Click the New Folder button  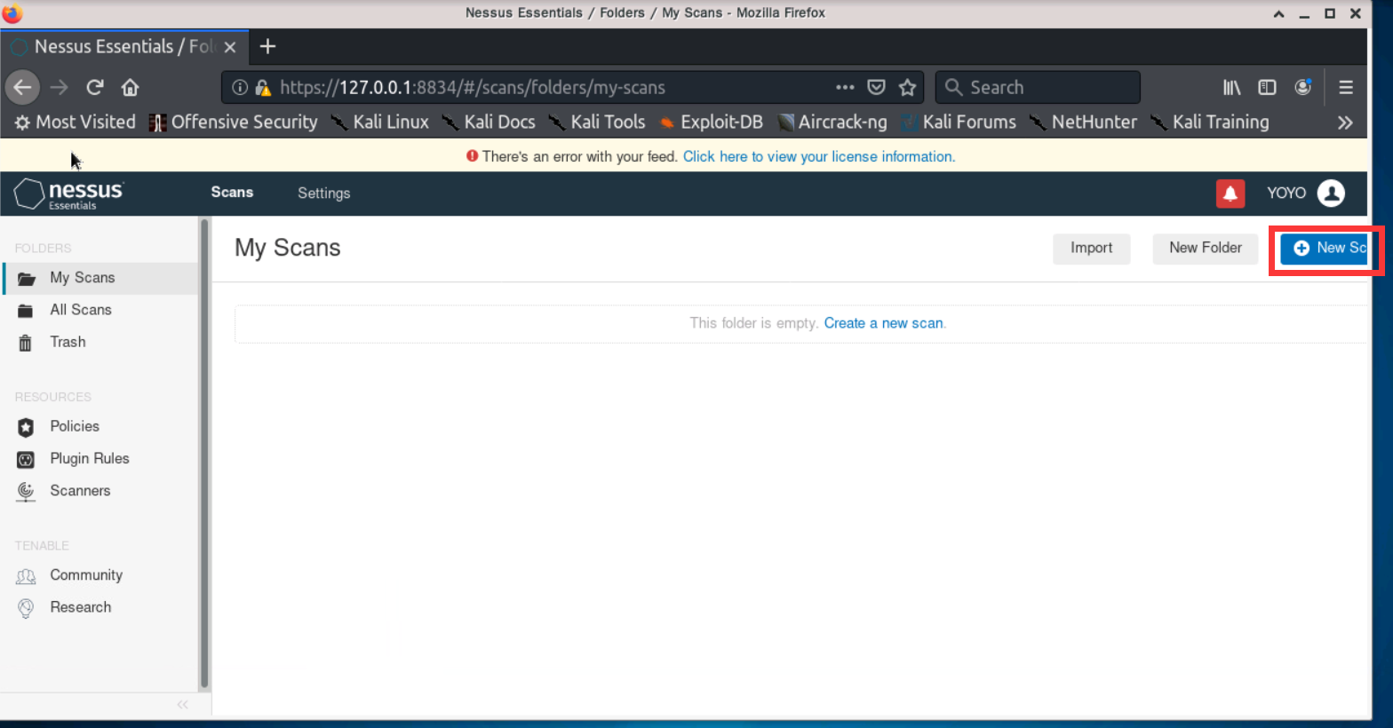[x=1205, y=249]
